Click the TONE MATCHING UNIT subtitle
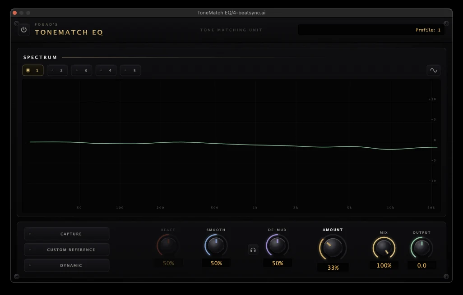463x295 pixels. (x=231, y=30)
